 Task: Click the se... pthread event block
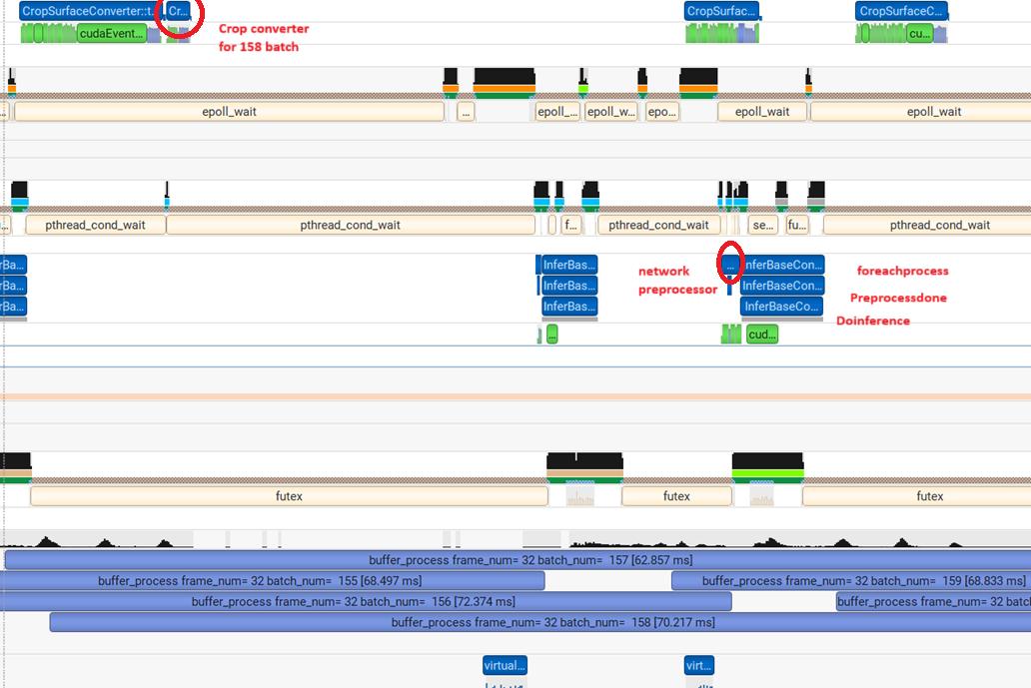762,225
